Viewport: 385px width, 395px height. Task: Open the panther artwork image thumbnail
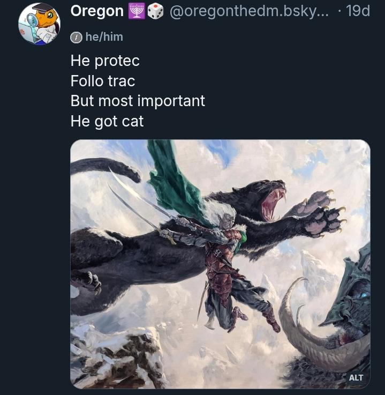coord(220,264)
